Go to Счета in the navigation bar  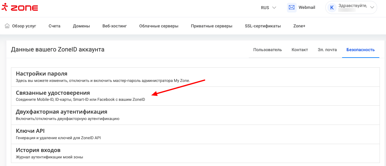coord(54,26)
